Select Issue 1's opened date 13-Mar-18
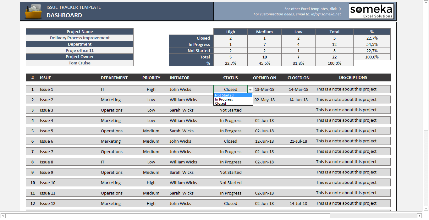This screenshot has height=220, width=429. coord(264,89)
